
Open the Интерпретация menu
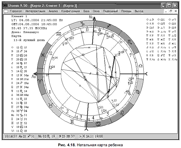point(36,11)
